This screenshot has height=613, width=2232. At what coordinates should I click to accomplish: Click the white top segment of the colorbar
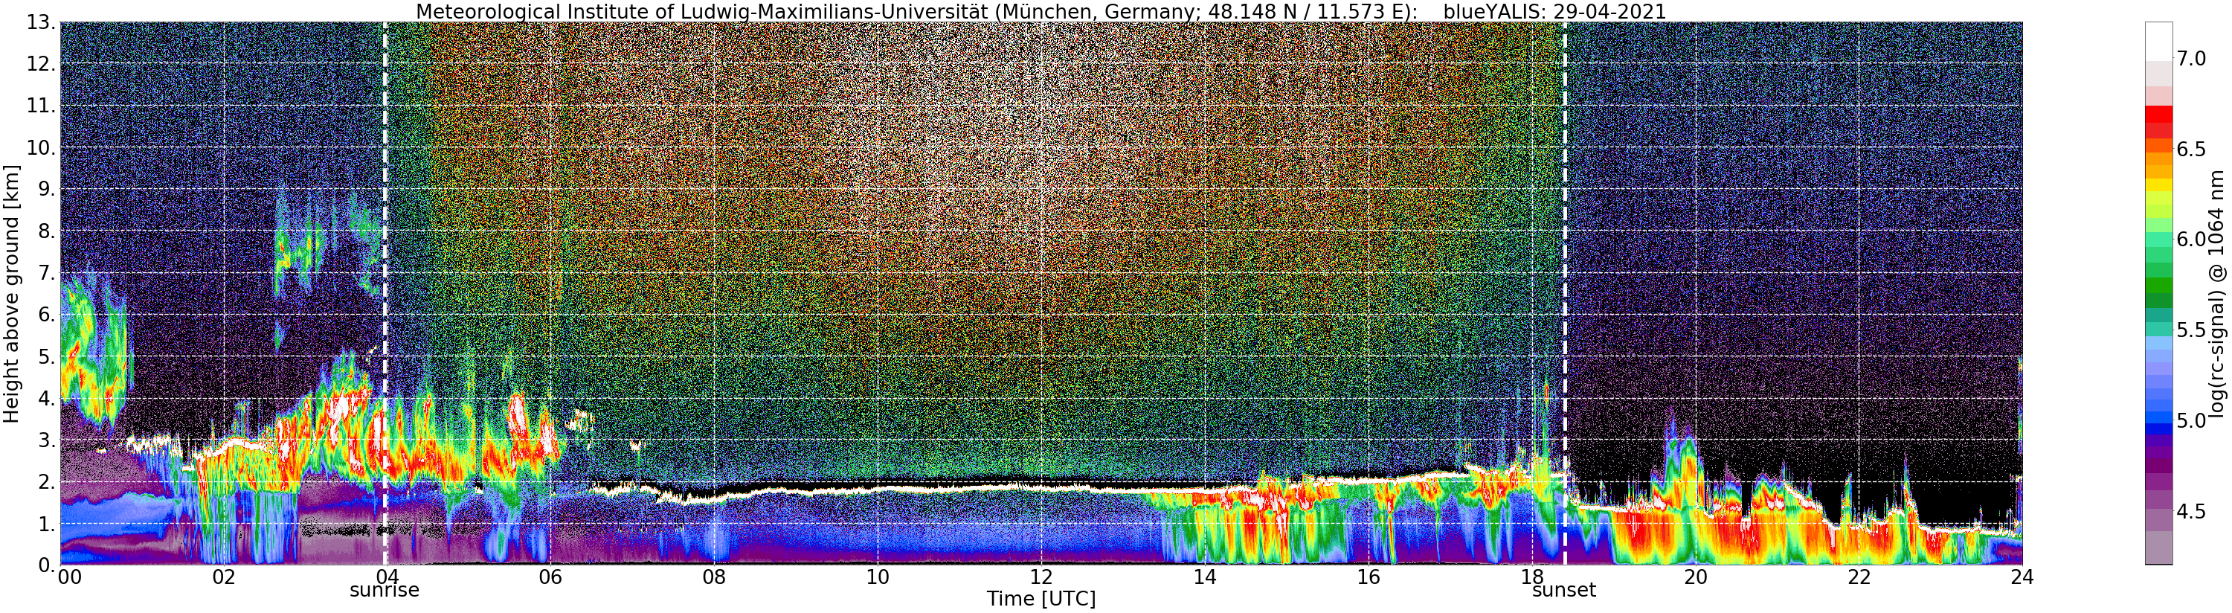pyautogui.click(x=2158, y=42)
